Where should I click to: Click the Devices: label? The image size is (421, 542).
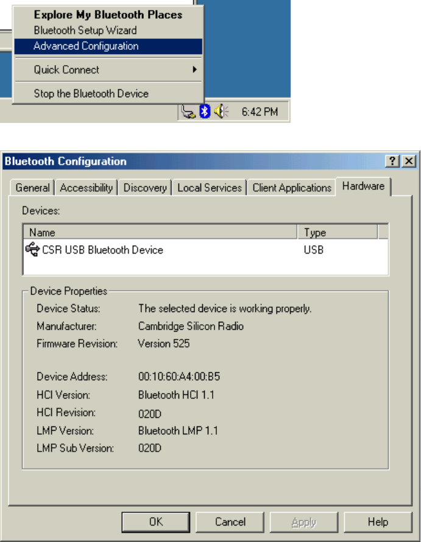click(x=41, y=210)
